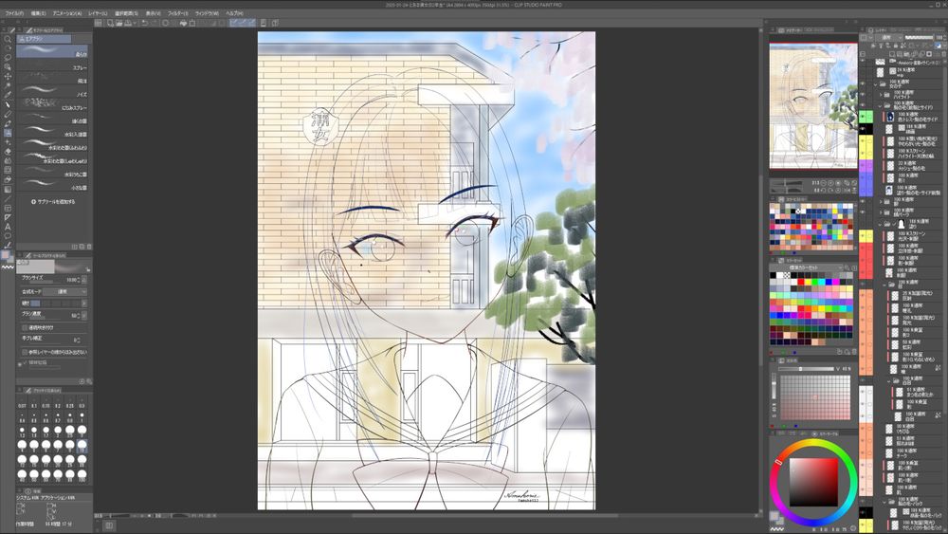948x534 pixels.
Task: Open 合成モード dropdown in Tool property
Action: (x=64, y=291)
